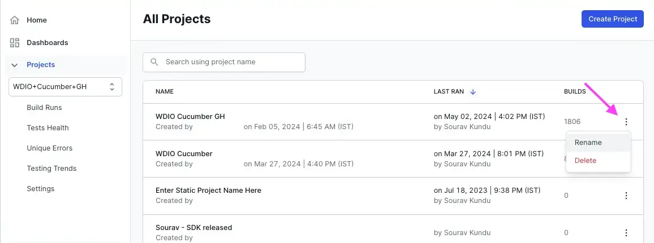
Task: Open kebab menu for WDIO Cucumber GH
Action: [x=626, y=121]
